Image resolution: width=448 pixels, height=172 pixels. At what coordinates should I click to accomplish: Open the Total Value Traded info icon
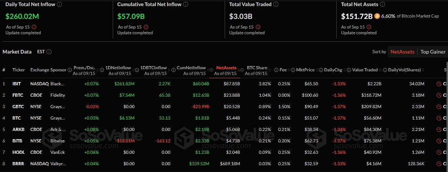click(276, 5)
